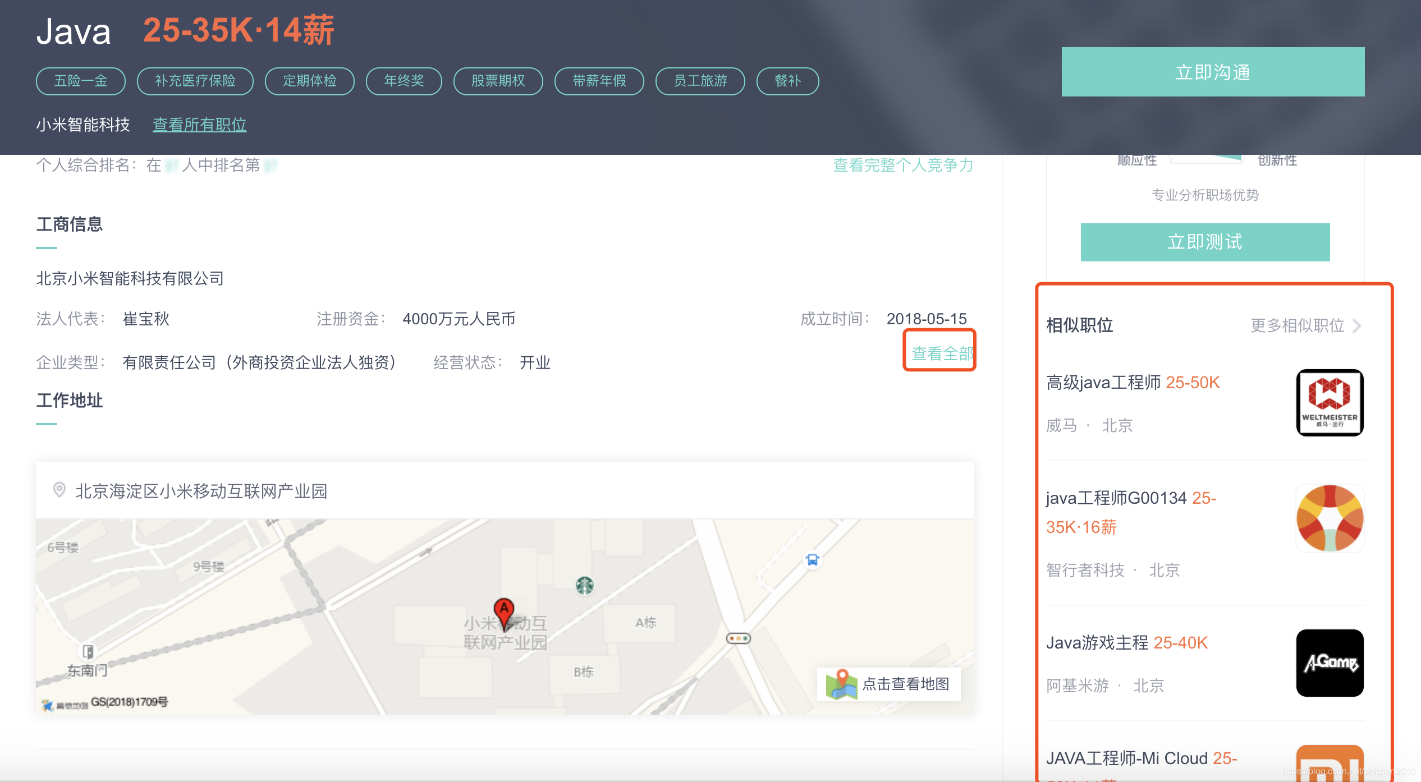Click the bus stop icon on map
The width and height of the screenshot is (1421, 782).
pyautogui.click(x=813, y=559)
